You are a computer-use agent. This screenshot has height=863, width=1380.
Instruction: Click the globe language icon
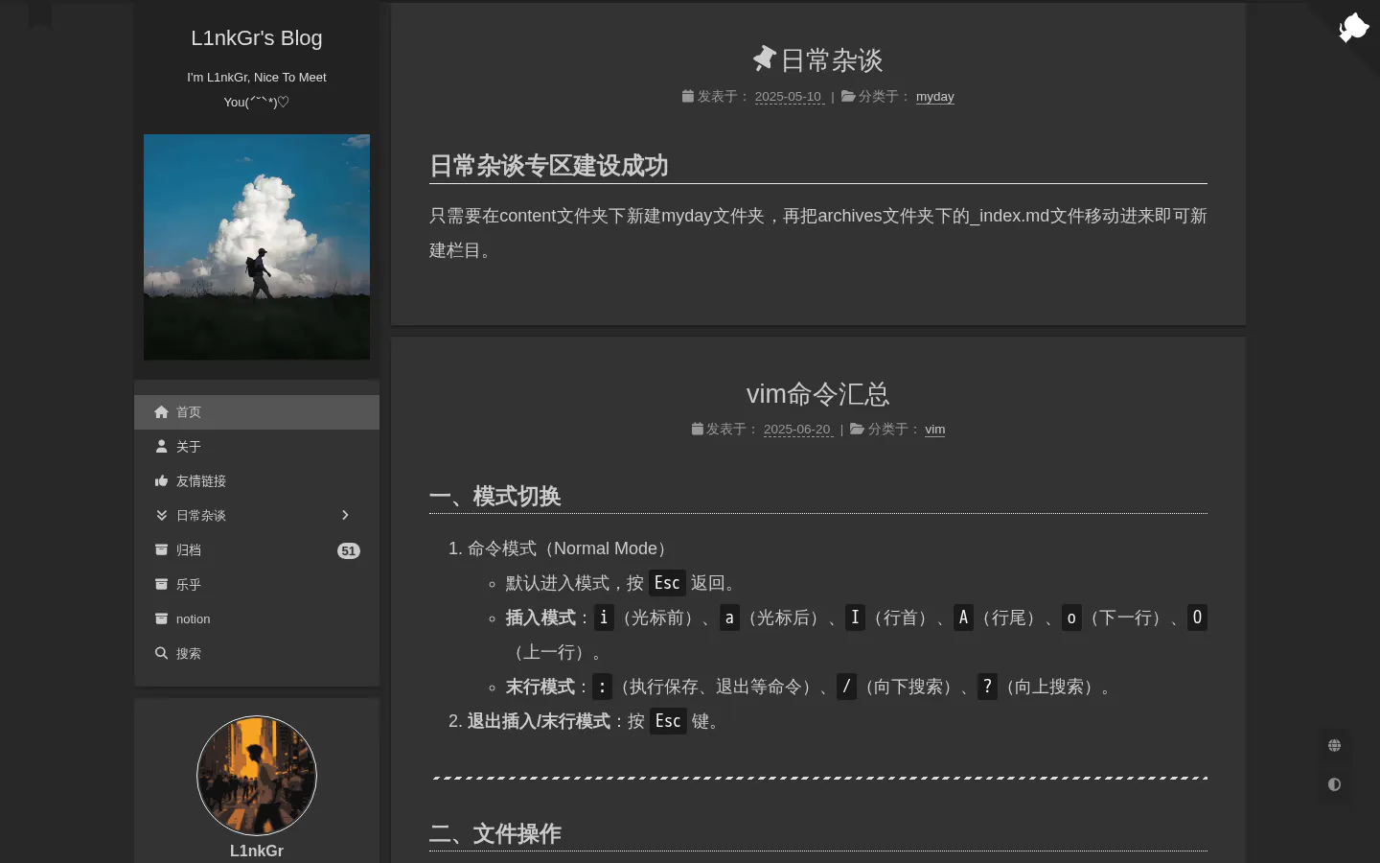point(1334,745)
